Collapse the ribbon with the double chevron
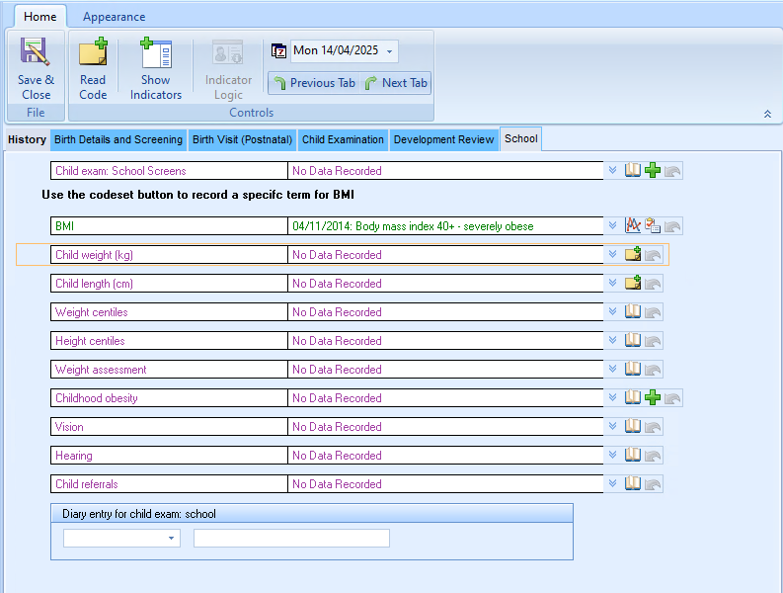 pyautogui.click(x=767, y=115)
